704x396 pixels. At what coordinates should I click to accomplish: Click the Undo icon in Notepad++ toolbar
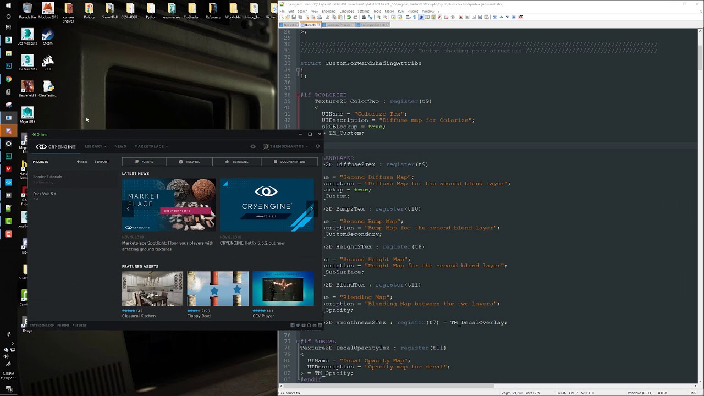coord(349,17)
